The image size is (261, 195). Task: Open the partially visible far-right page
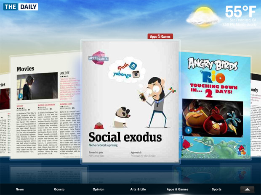(x=256, y=114)
